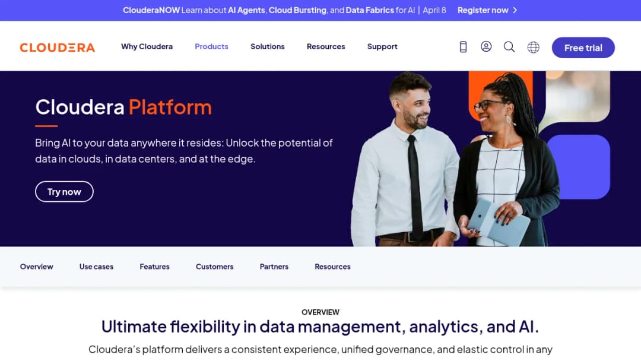This screenshot has height=361, width=641.
Task: Go to the Cloudera logo home link
Action: pos(58,48)
